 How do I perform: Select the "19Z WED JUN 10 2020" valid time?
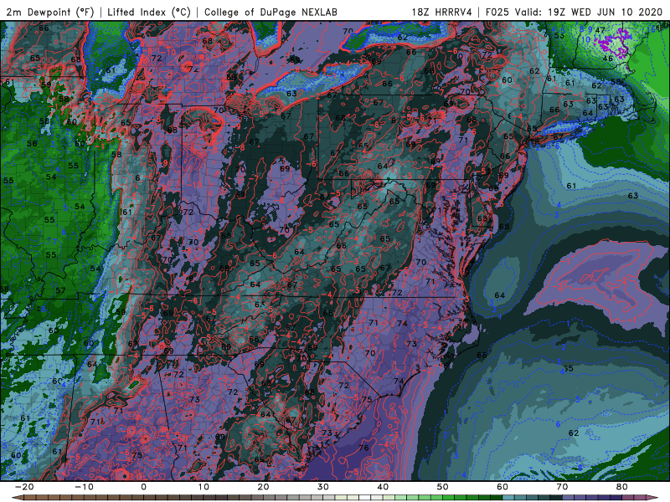606,12
